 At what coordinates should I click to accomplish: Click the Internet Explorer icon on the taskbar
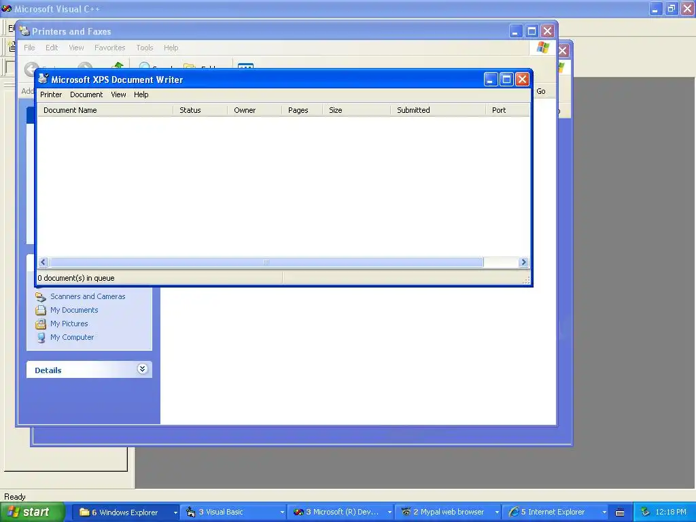[514, 512]
